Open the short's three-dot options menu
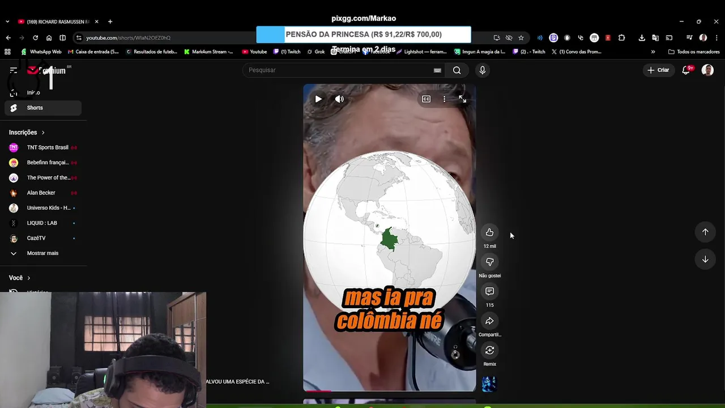The height and width of the screenshot is (408, 725). click(444, 99)
